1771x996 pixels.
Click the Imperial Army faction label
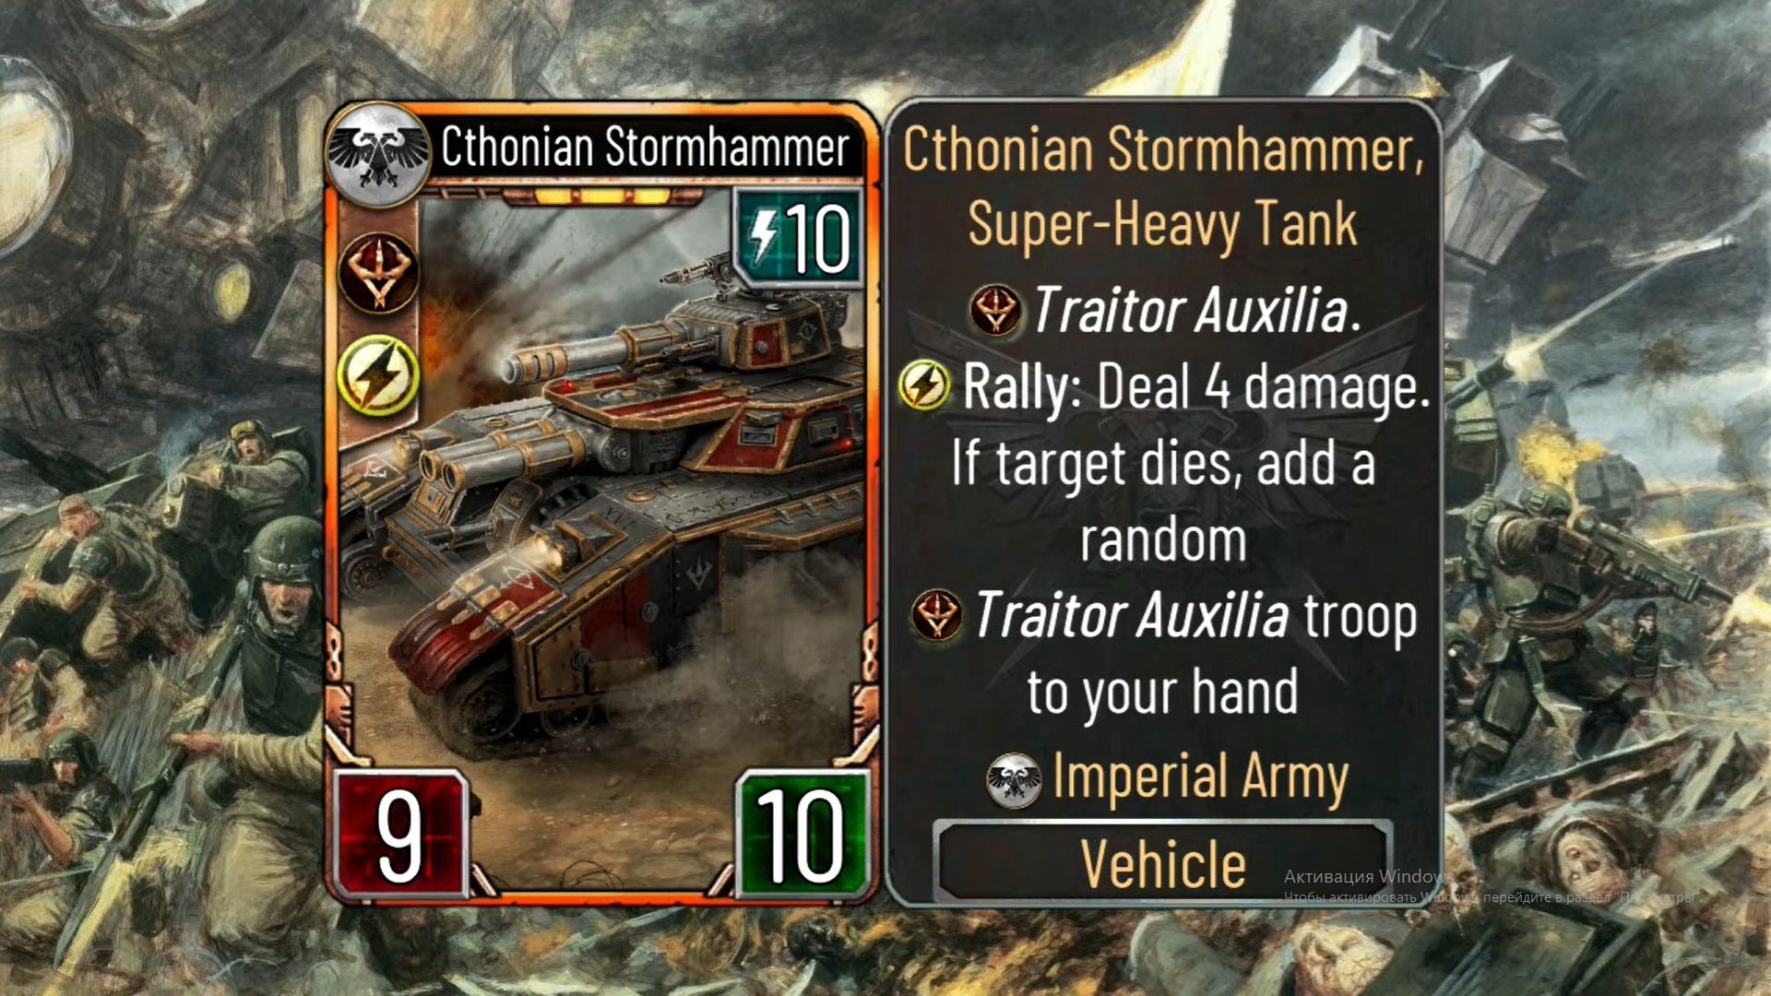click(1201, 777)
